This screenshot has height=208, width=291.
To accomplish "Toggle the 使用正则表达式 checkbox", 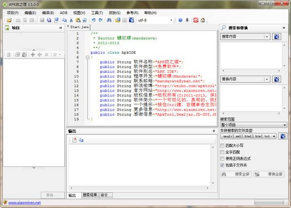I will (x=223, y=158).
